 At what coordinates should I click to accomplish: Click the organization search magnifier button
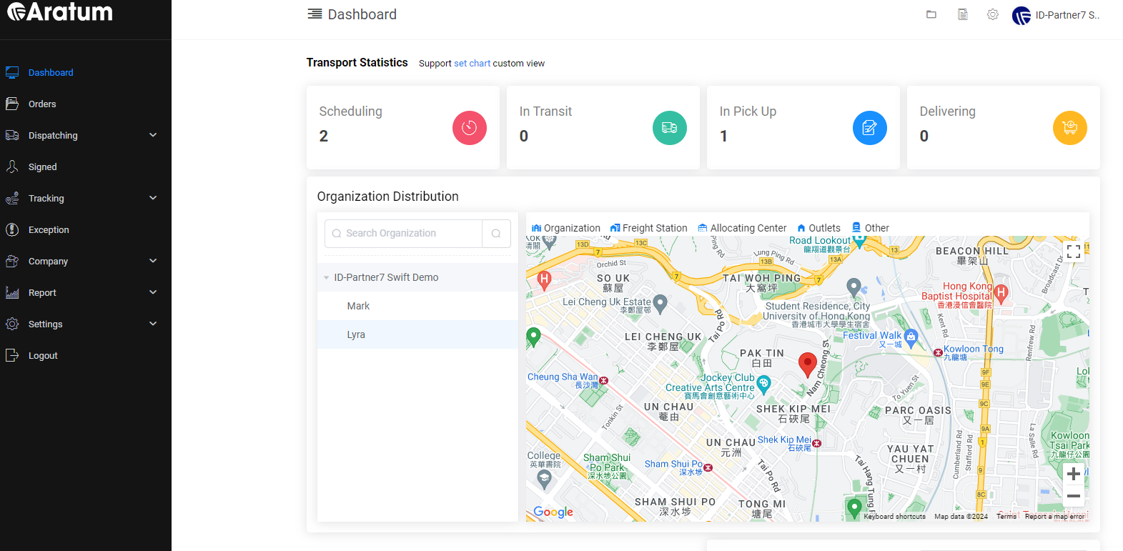(x=496, y=234)
